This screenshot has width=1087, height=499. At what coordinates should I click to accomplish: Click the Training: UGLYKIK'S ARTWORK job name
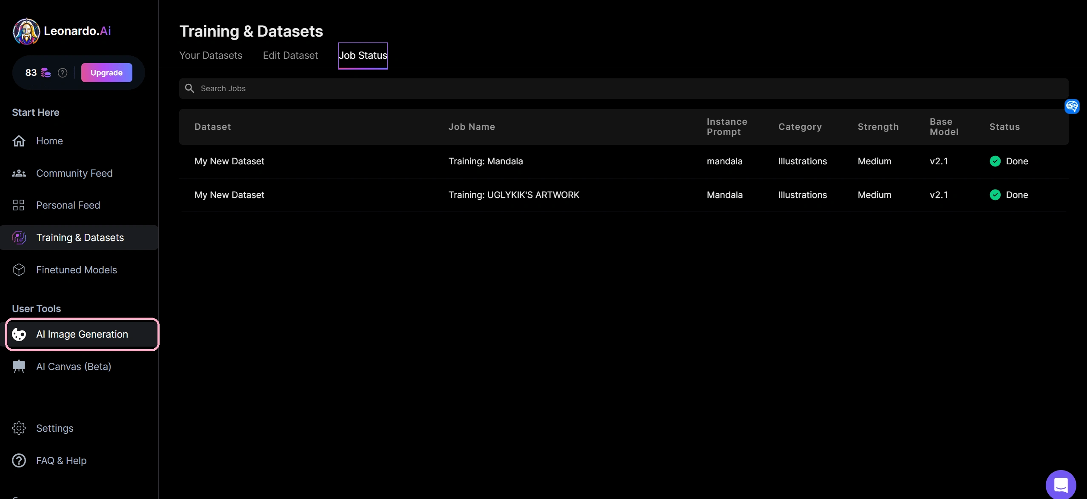tap(514, 195)
